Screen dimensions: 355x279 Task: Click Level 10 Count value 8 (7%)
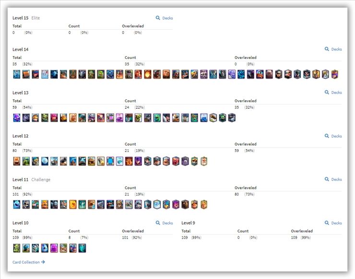coord(78,237)
